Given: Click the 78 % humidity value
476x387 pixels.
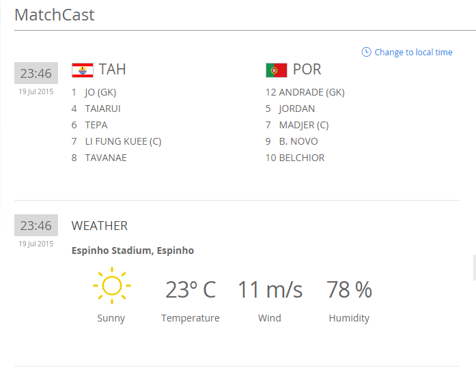Looking at the screenshot, I should [x=349, y=290].
